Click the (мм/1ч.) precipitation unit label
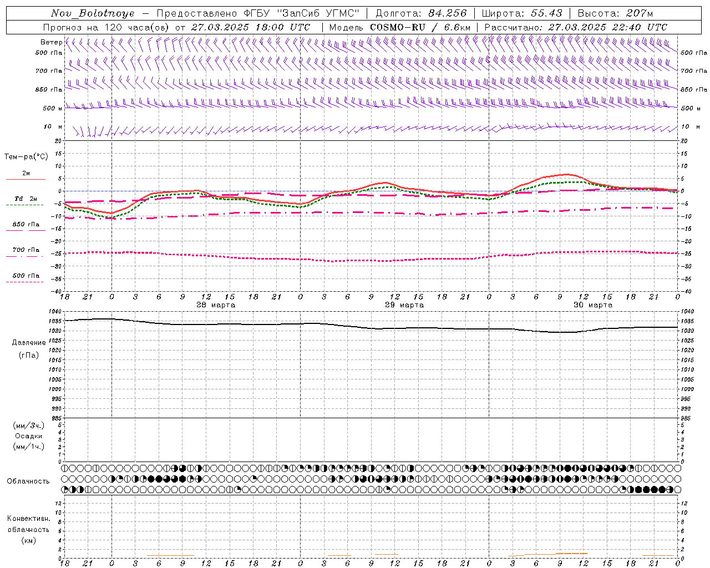Screen dimensions: 710x568 pos(29,446)
